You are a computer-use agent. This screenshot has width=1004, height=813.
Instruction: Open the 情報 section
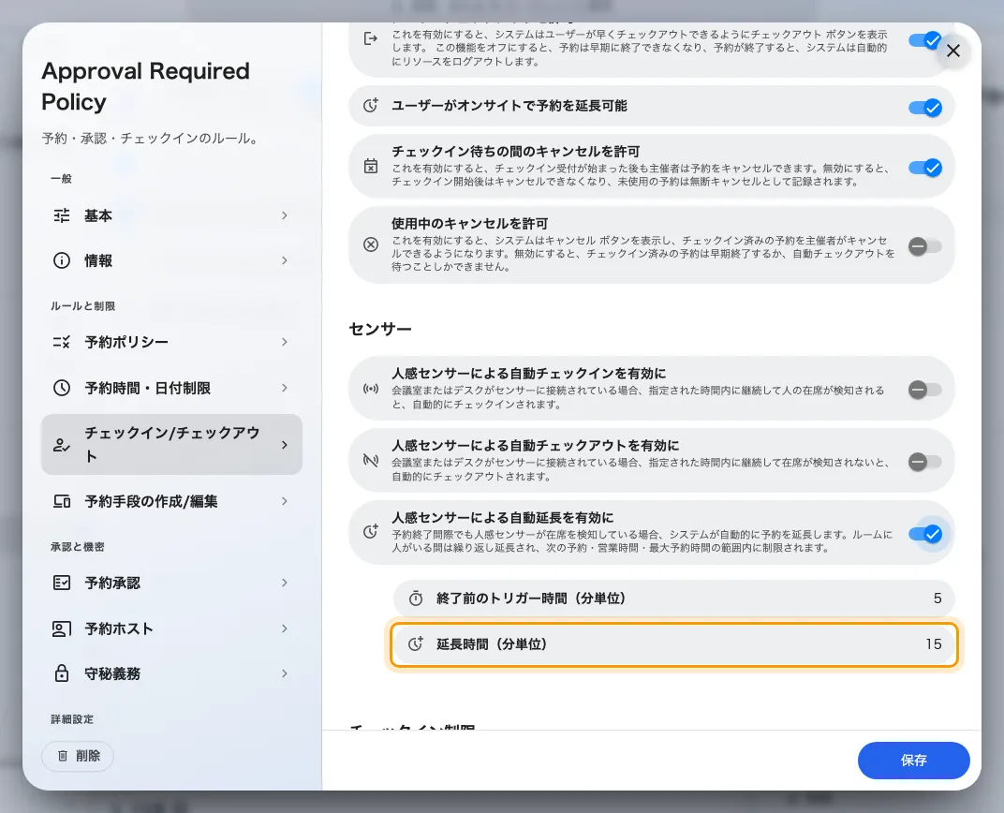[x=171, y=260]
